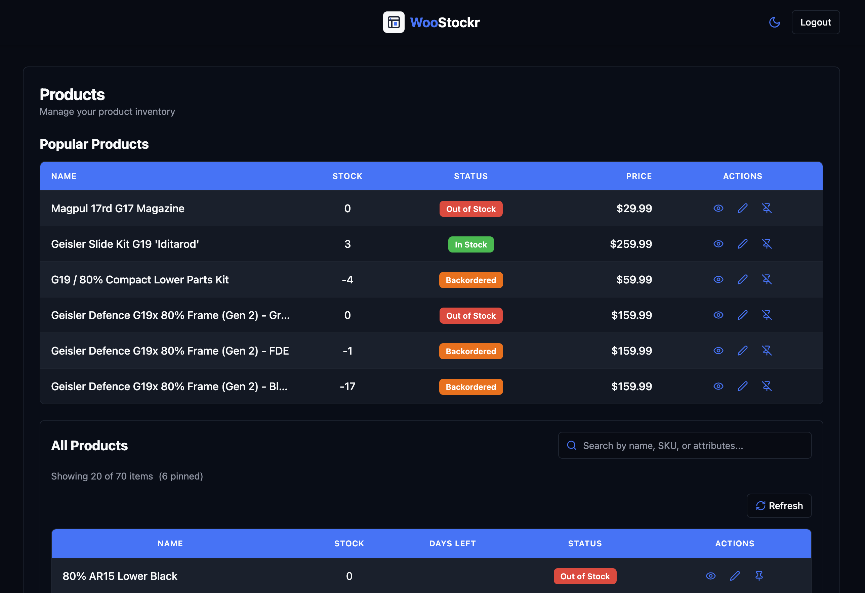865x593 pixels.
Task: Click the WooStockr title text
Action: tap(445, 22)
